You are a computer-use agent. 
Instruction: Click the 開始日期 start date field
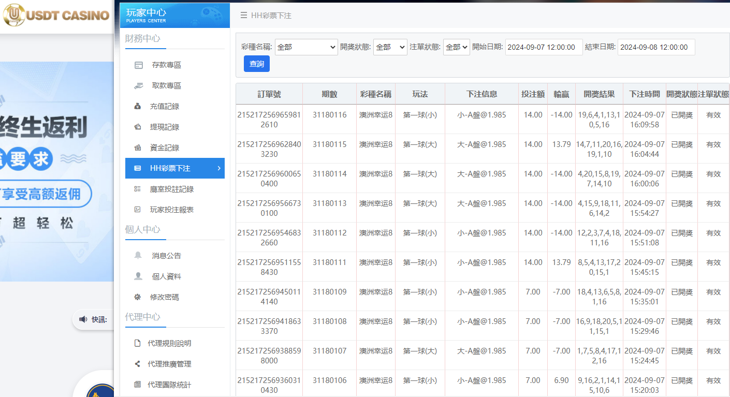[544, 47]
